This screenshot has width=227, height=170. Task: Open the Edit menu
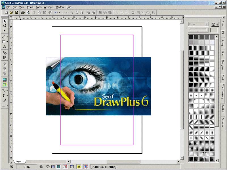(x=15, y=7)
